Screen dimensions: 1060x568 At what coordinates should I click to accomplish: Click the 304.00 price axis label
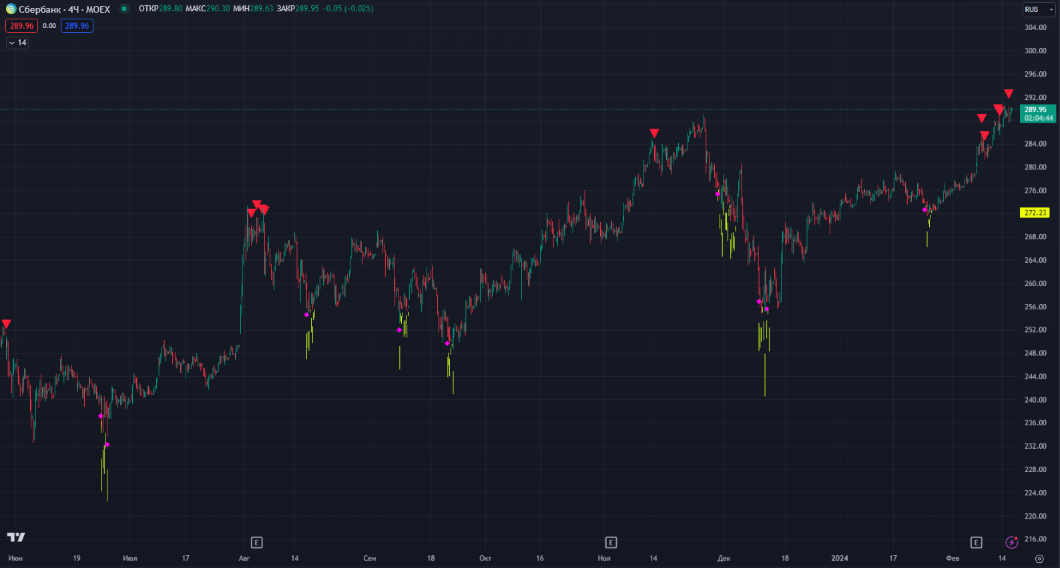point(1035,27)
